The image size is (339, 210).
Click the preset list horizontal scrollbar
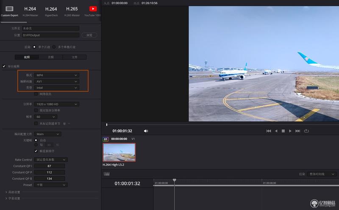[14, 22]
